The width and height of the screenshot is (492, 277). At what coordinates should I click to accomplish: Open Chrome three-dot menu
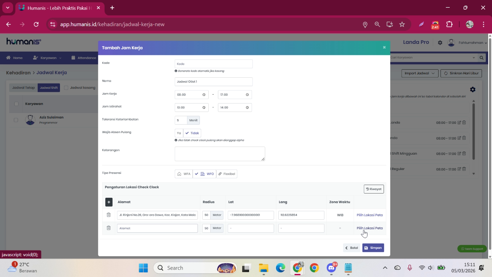pyautogui.click(x=483, y=24)
